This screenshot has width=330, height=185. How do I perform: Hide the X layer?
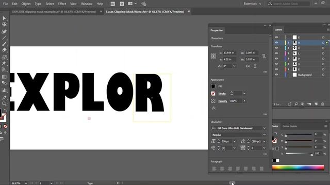276,64
